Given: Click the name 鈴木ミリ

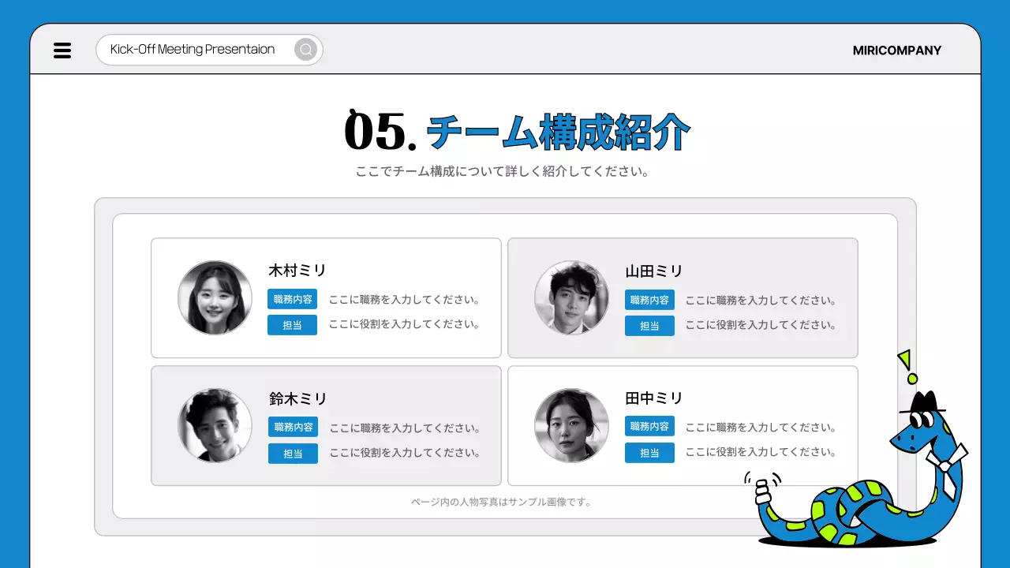Looking at the screenshot, I should tap(297, 399).
